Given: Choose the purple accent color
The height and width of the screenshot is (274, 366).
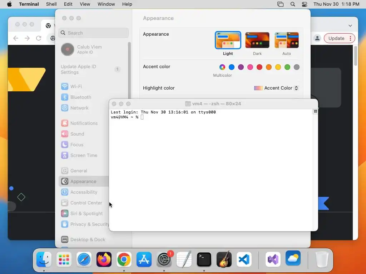Looking at the screenshot, I should (241, 67).
